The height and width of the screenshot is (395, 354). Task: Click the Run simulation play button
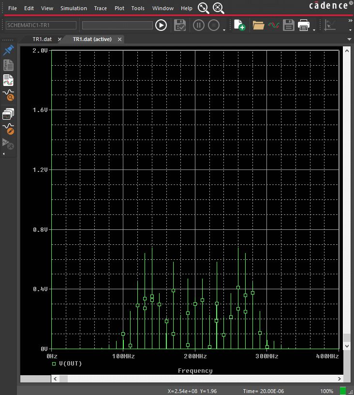coord(161,25)
